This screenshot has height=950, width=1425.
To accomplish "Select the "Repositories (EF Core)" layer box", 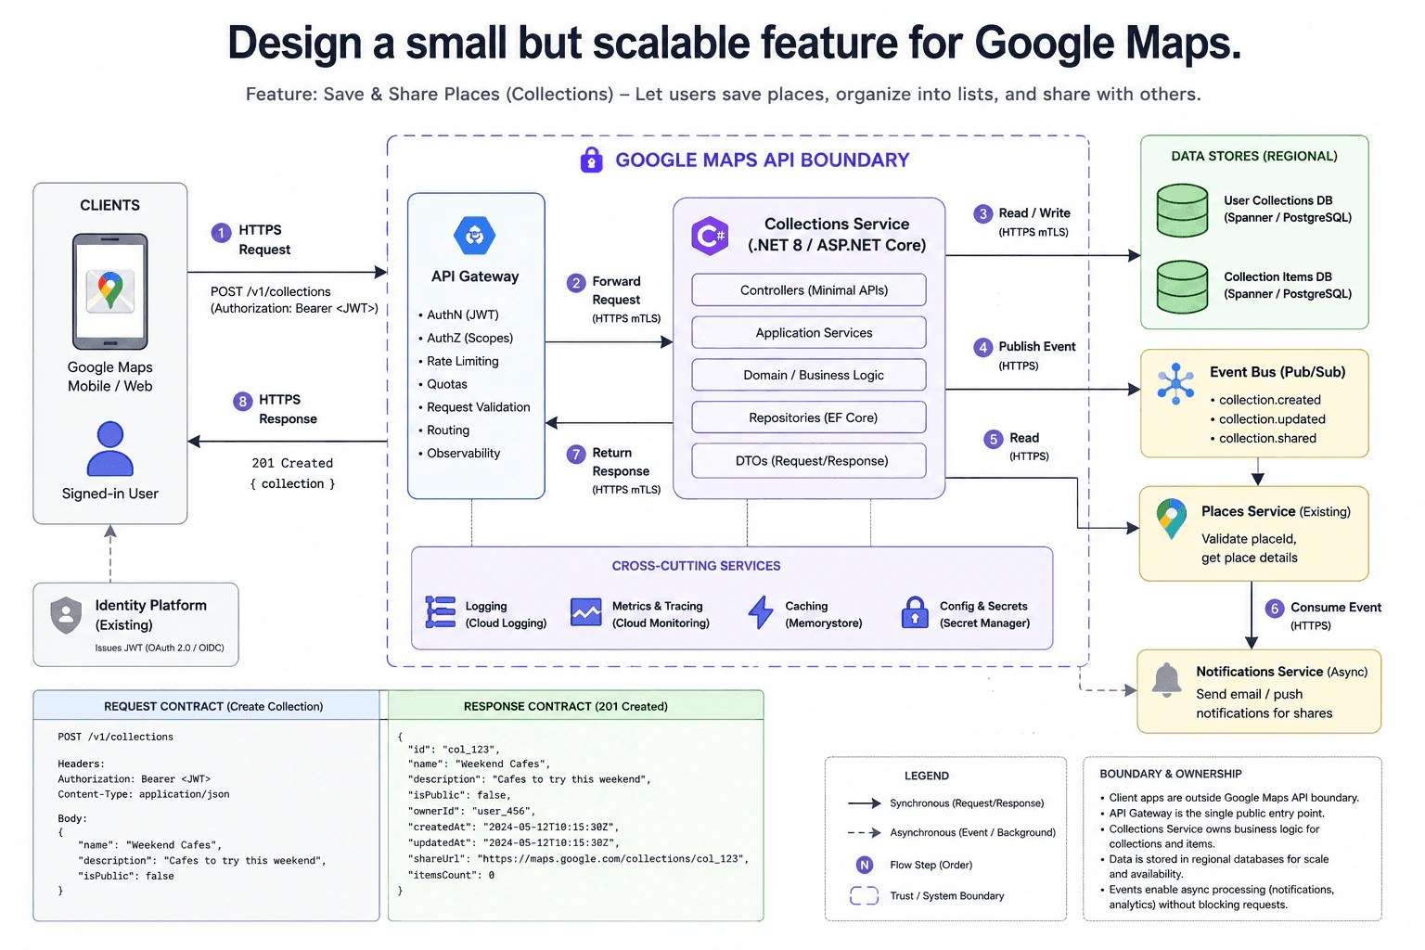I will coord(809,417).
